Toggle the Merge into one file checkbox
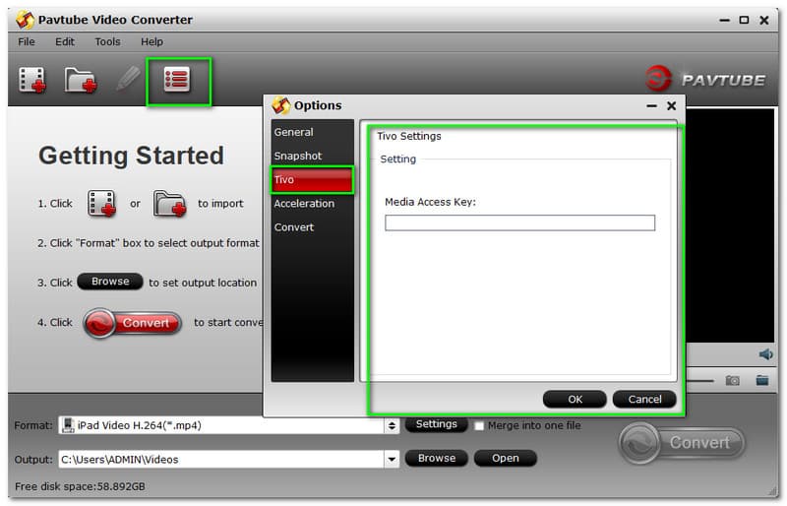The height and width of the screenshot is (506, 787). pos(479,426)
